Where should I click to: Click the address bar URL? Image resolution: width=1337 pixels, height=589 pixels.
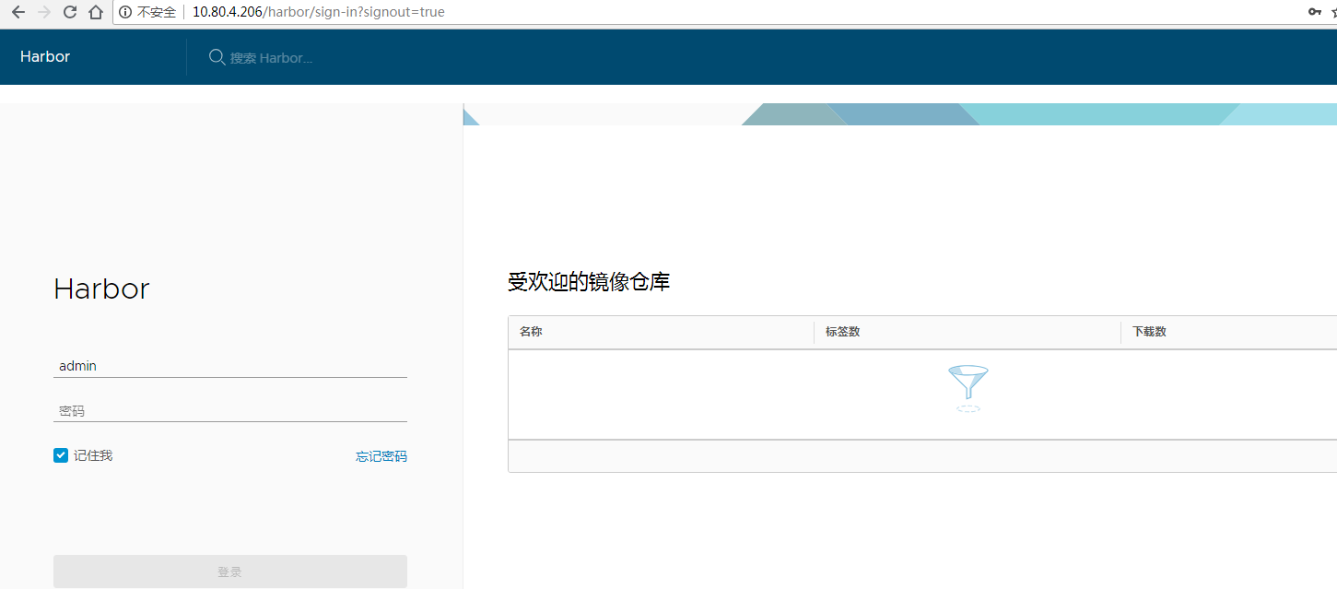coord(319,13)
